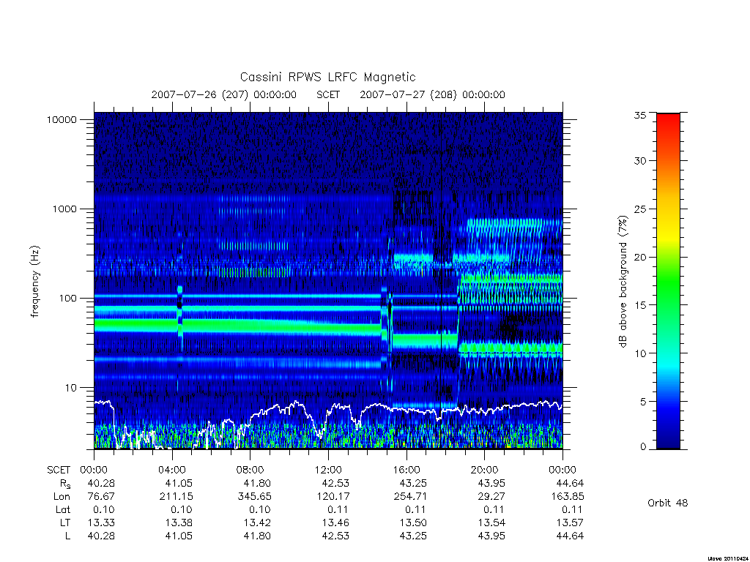Click LT value 13.54

491,523
